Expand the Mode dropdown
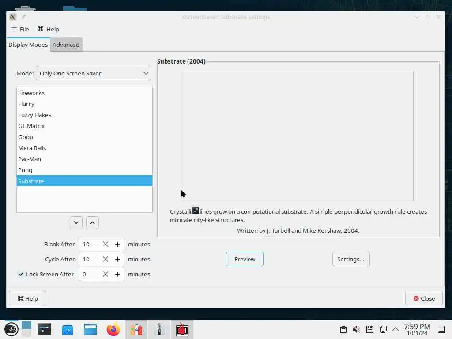 pos(93,73)
